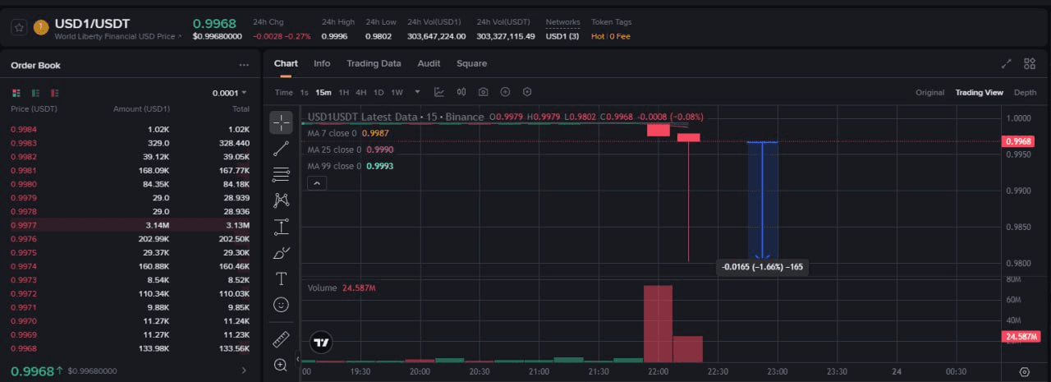The image size is (1051, 382).
Task: Switch chart to Depth view
Action: coord(1025,93)
